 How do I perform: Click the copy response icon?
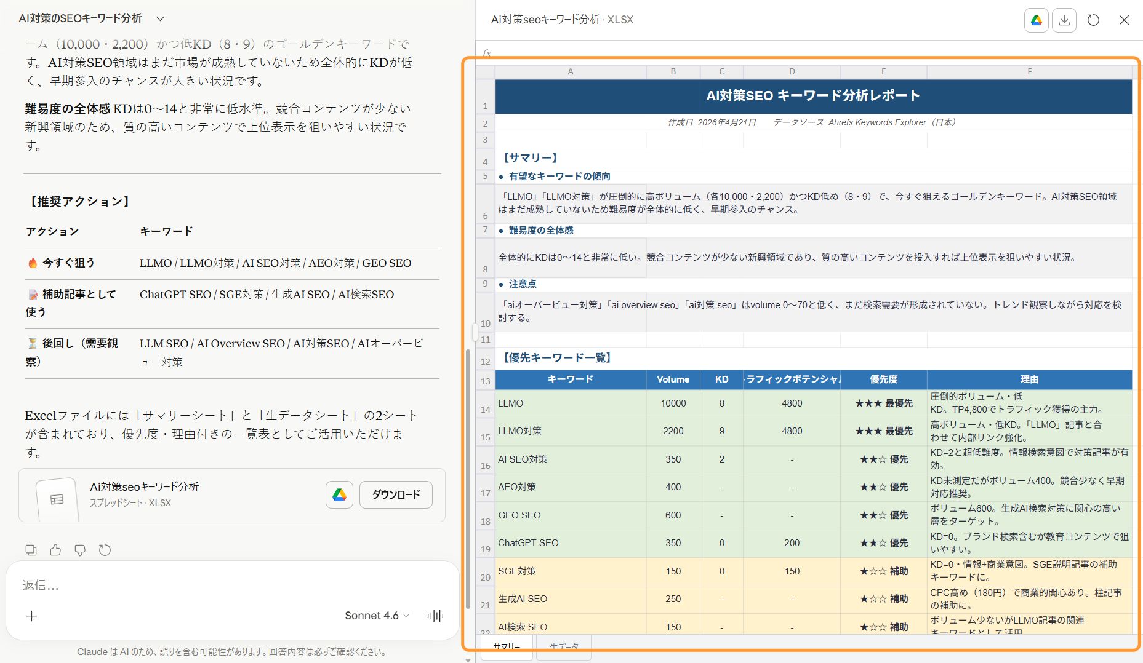click(31, 550)
